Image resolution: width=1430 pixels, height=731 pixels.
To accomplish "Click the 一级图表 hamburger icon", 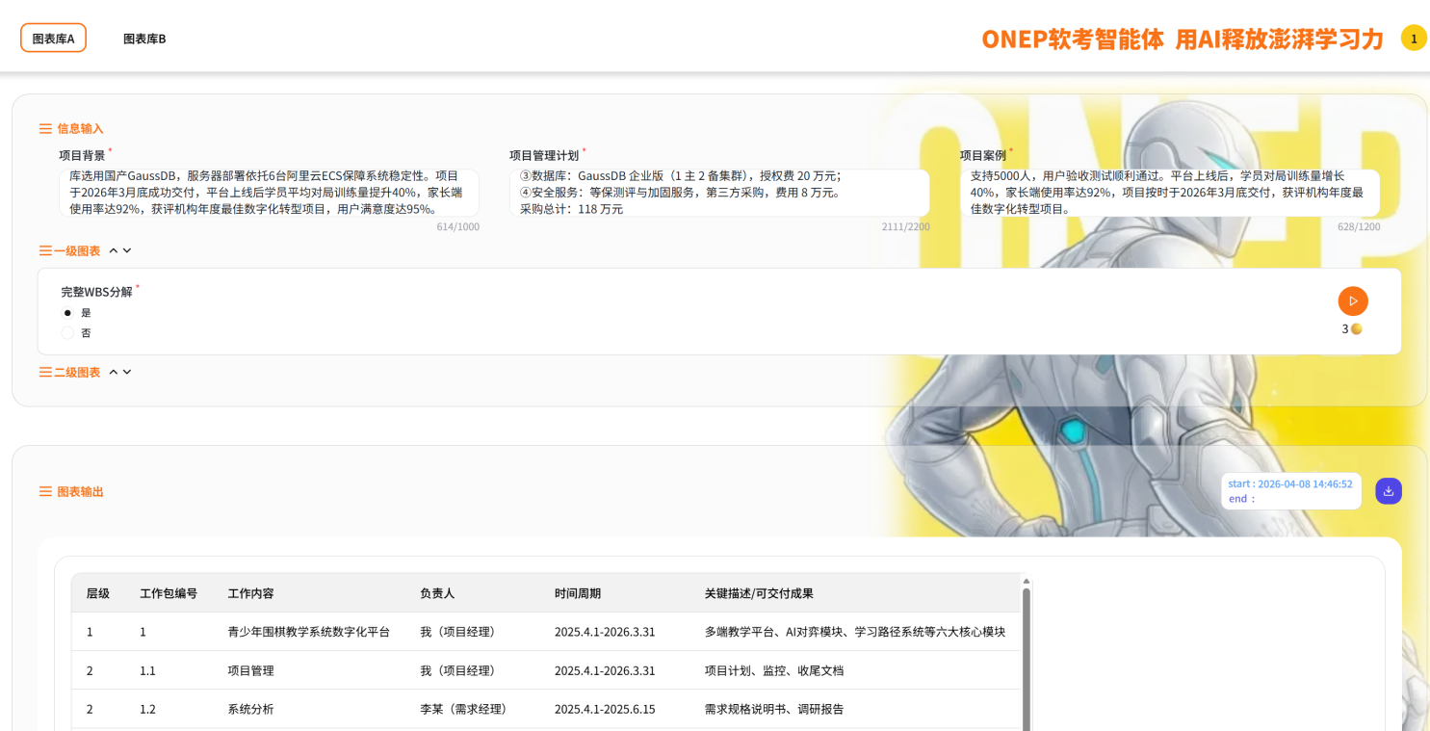I will pyautogui.click(x=44, y=250).
